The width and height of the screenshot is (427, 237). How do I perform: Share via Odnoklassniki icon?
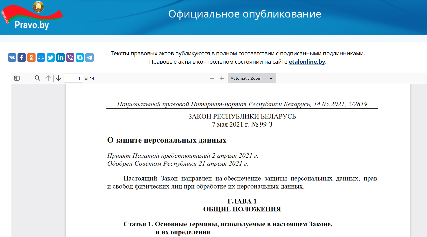tap(31, 58)
